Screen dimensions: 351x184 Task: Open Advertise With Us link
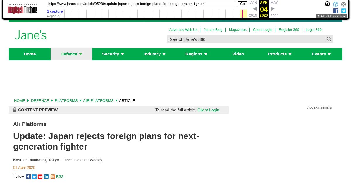183,30
